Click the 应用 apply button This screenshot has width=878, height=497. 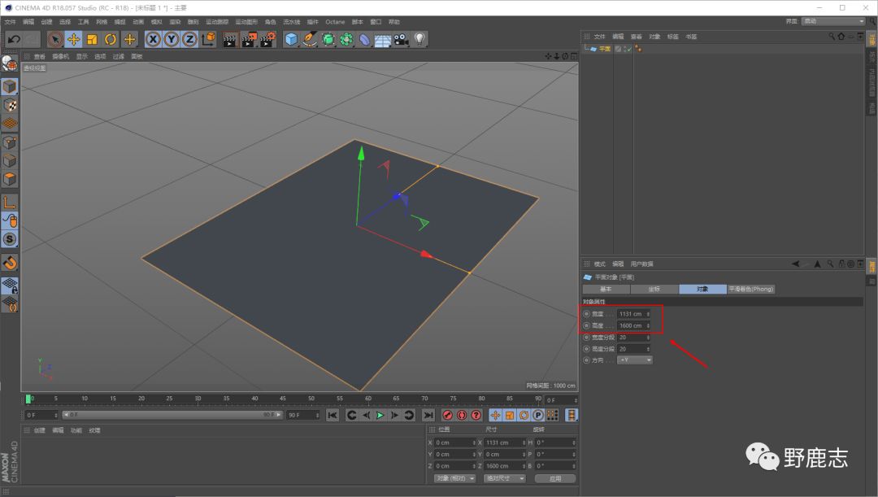[x=555, y=478]
